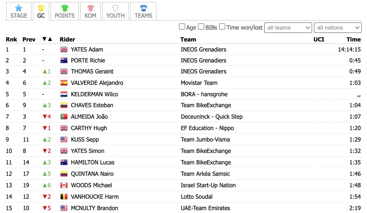
Task: Open the Team Jumbo-Visma link
Action: point(205,139)
